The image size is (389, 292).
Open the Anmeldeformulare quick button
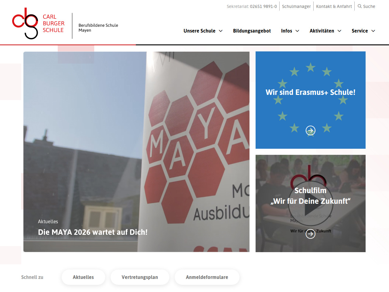[207, 277]
